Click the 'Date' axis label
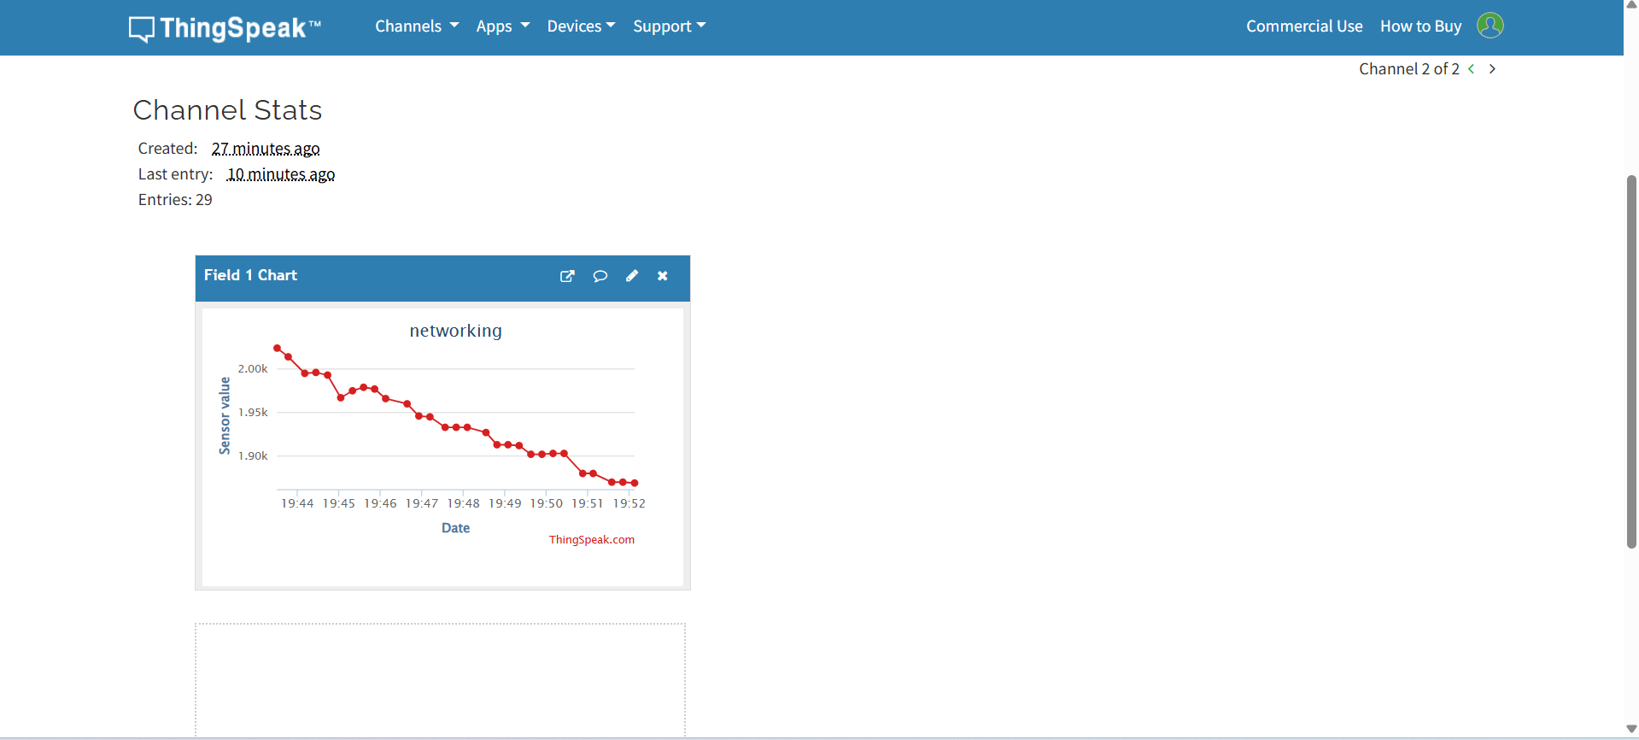 coord(455,528)
